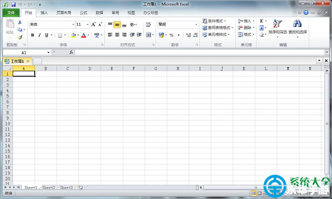
Task: Toggle Wrap Text button
Action: pyautogui.click(x=149, y=24)
